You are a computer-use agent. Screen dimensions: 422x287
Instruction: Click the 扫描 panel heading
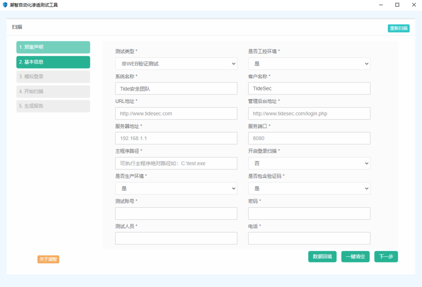click(x=17, y=27)
